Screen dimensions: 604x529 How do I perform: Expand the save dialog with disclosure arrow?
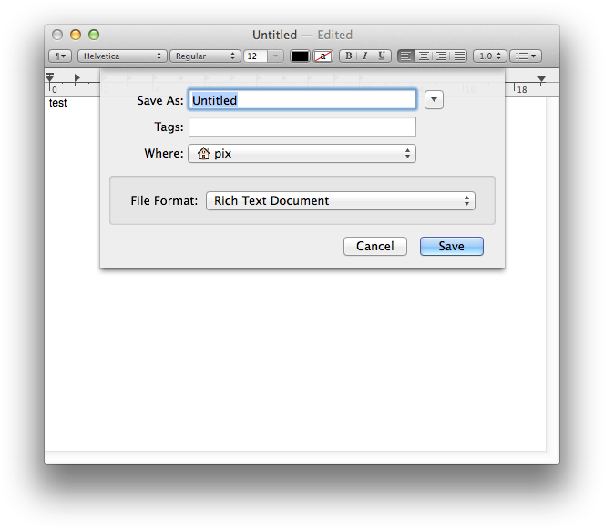point(434,100)
